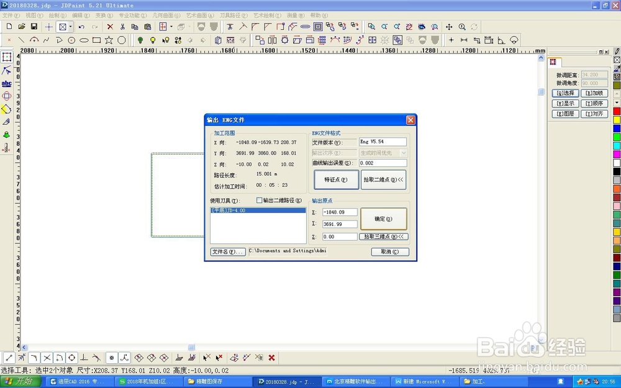Image resolution: width=621 pixels, height=388 pixels.
Task: Open the 视图 menu
Action: pyautogui.click(x=34, y=16)
